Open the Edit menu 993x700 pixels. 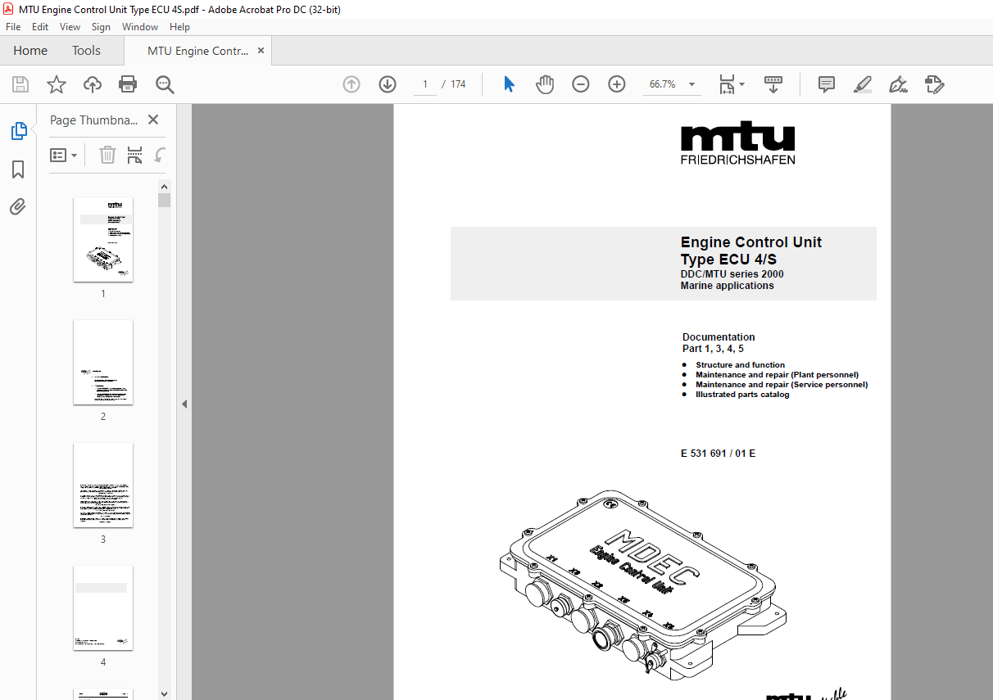40,27
